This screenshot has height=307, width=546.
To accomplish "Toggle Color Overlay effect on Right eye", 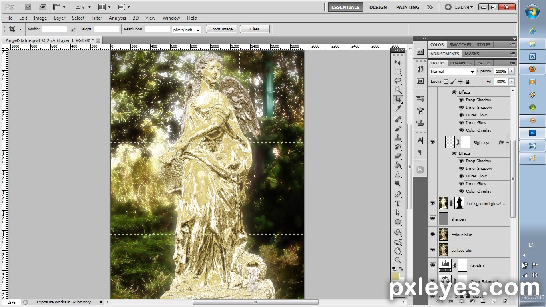I will (x=461, y=191).
